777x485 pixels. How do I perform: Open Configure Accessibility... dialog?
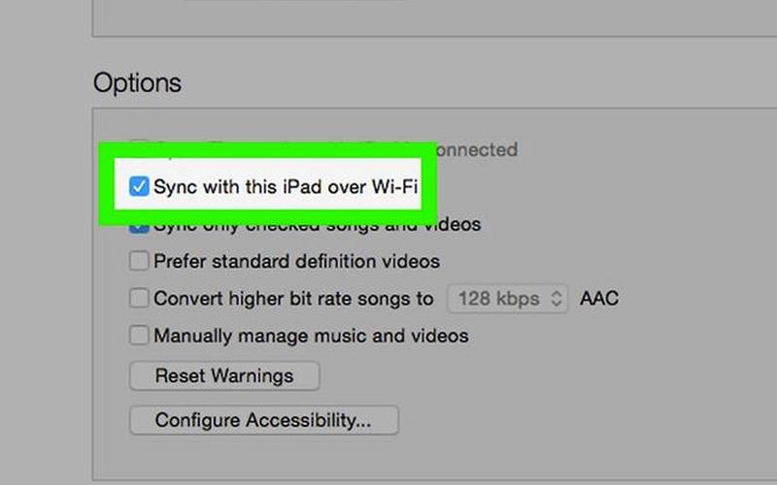(264, 420)
